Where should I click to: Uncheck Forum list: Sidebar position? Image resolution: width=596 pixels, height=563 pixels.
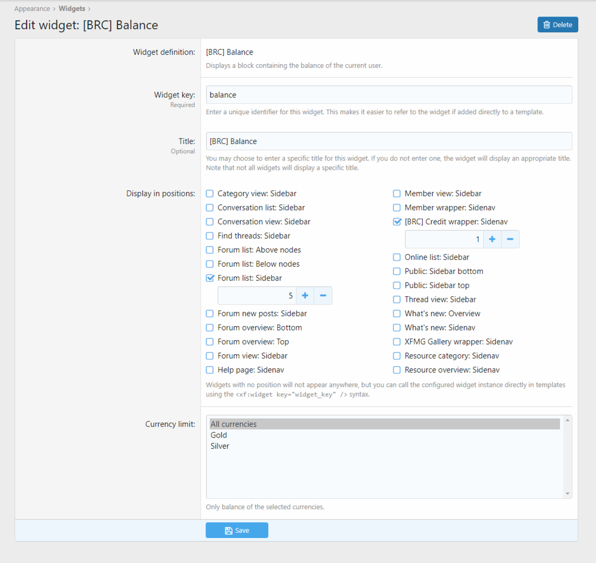210,278
